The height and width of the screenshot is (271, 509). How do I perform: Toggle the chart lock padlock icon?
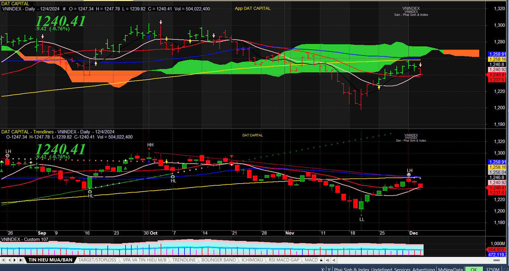point(322,260)
